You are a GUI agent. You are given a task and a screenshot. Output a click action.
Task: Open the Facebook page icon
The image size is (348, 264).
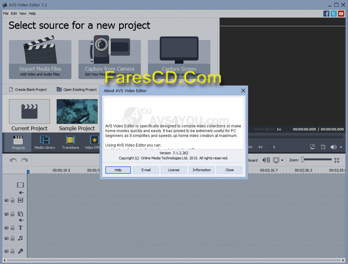point(326,13)
